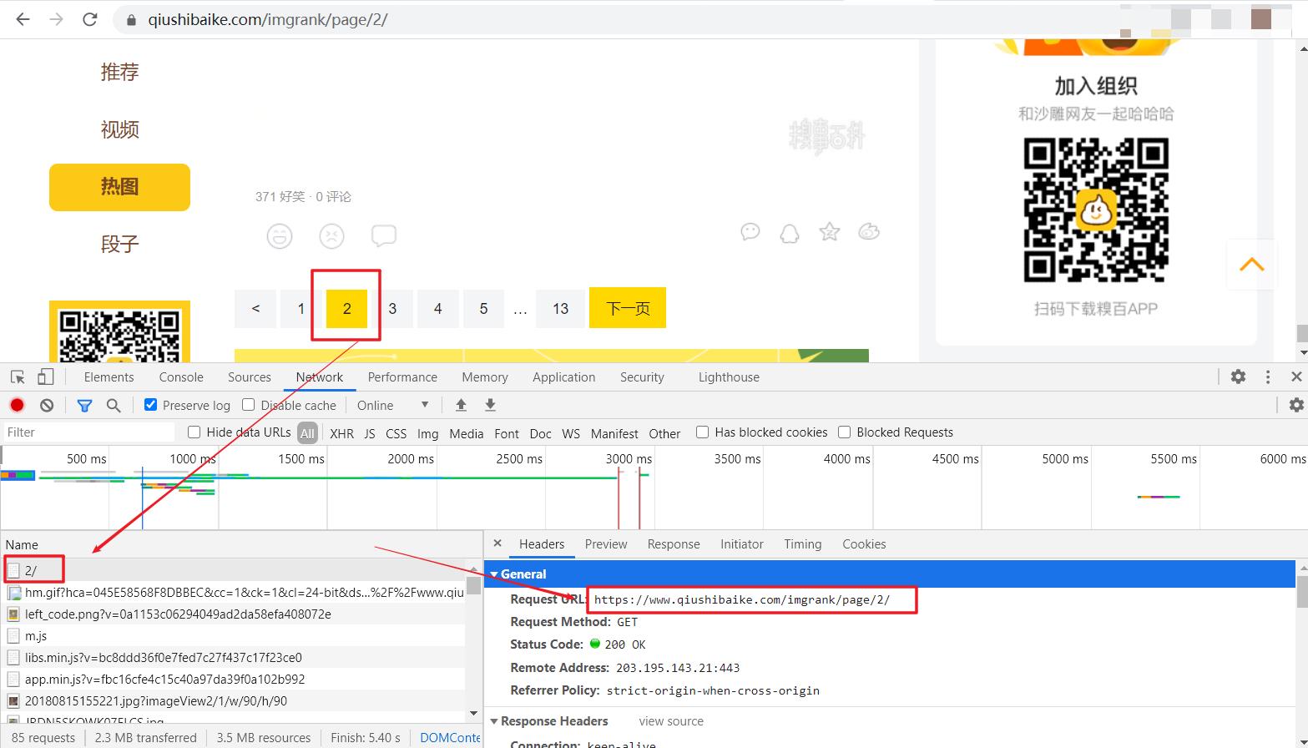Screen dimensions: 1308x748
Task: Open Network settings gear icon
Action: [x=1296, y=405]
